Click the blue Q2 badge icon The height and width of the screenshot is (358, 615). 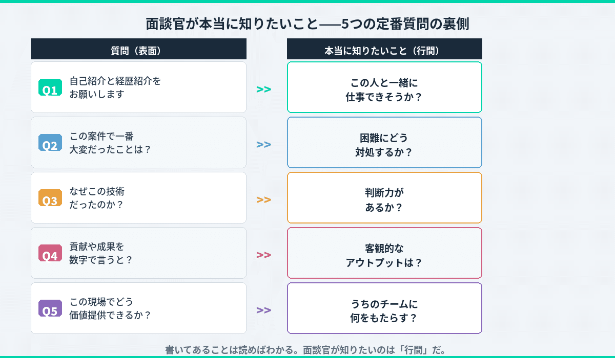click(x=50, y=143)
